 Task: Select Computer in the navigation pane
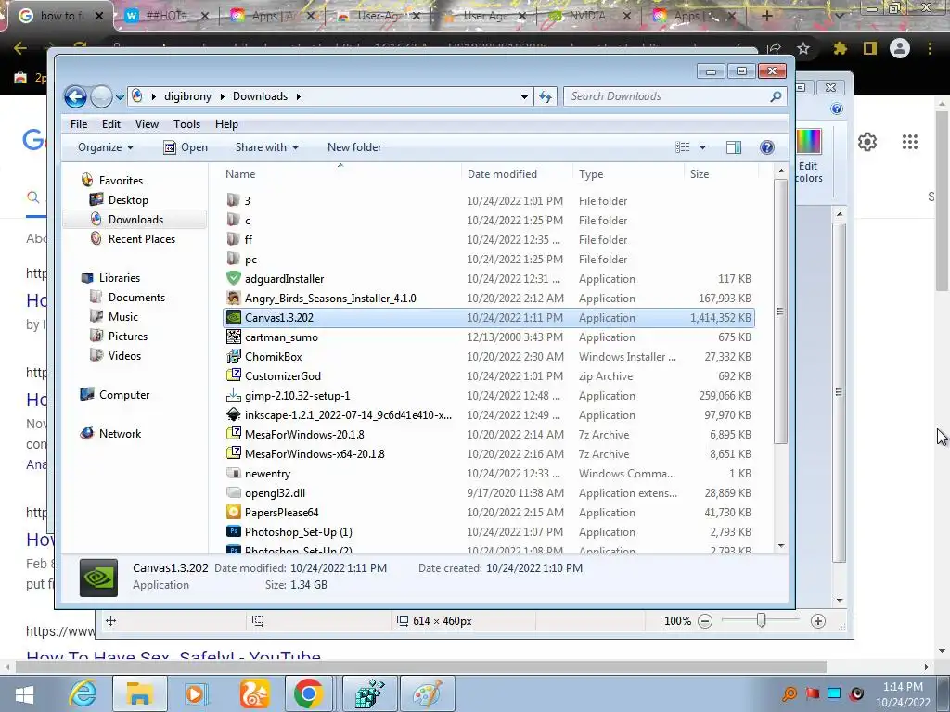tap(123, 395)
